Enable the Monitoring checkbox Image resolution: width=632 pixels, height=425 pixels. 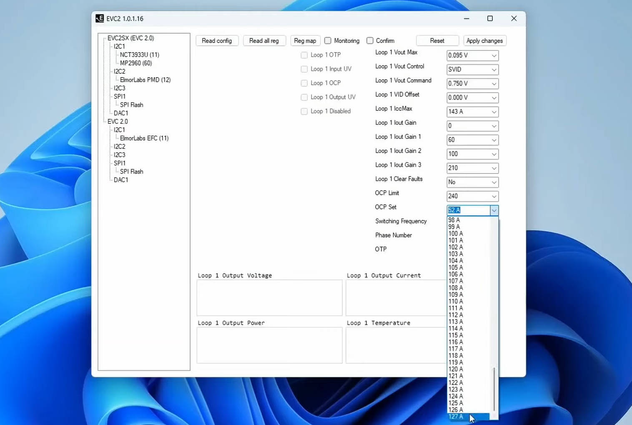[x=328, y=40]
